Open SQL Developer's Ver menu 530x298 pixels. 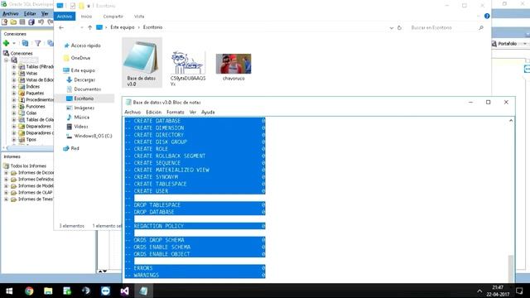[45, 13]
